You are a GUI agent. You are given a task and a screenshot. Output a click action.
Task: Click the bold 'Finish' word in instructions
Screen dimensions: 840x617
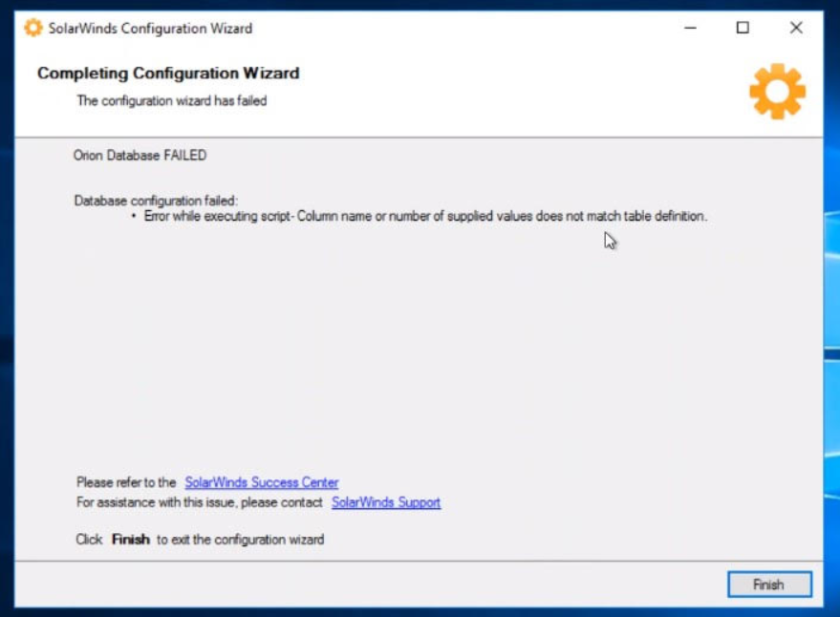[x=131, y=540]
